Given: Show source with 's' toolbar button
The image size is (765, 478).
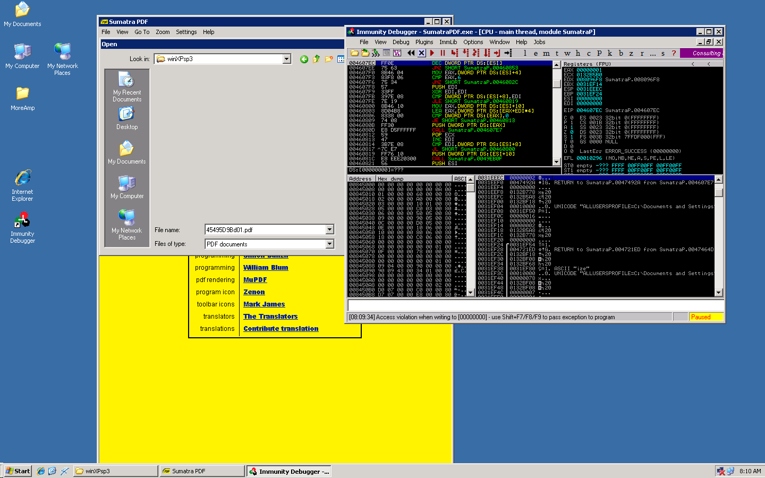Looking at the screenshot, I should point(663,53).
